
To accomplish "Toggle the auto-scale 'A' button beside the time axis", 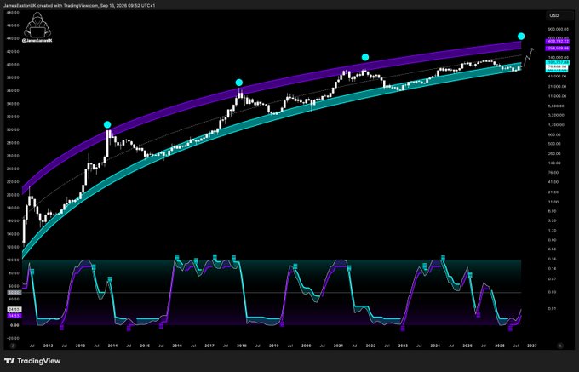I will point(560,346).
